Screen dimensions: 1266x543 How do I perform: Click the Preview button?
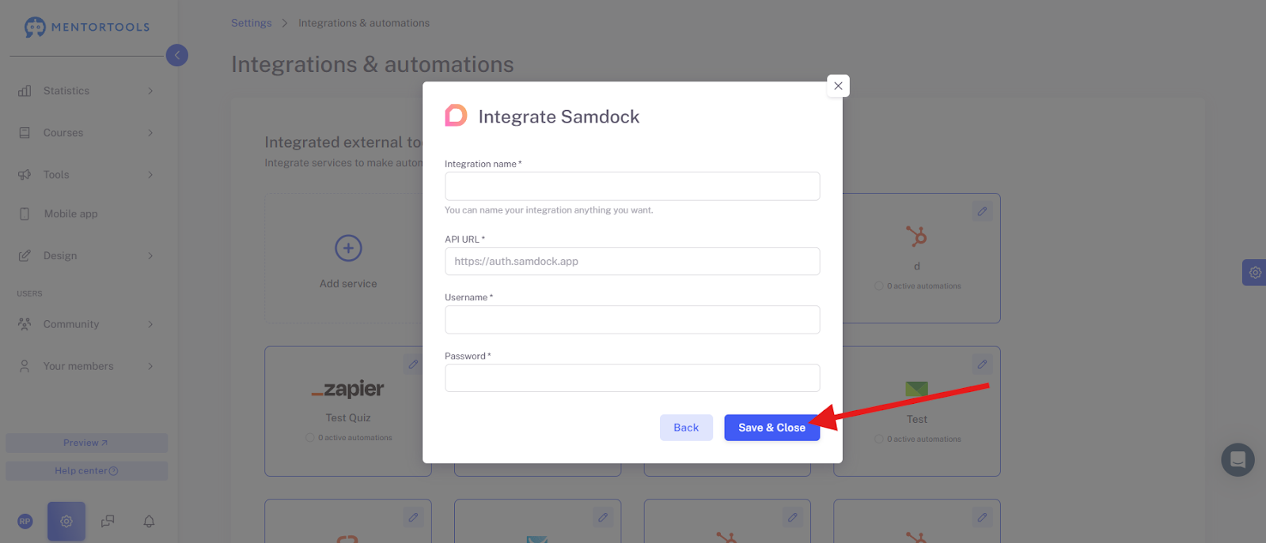point(86,443)
